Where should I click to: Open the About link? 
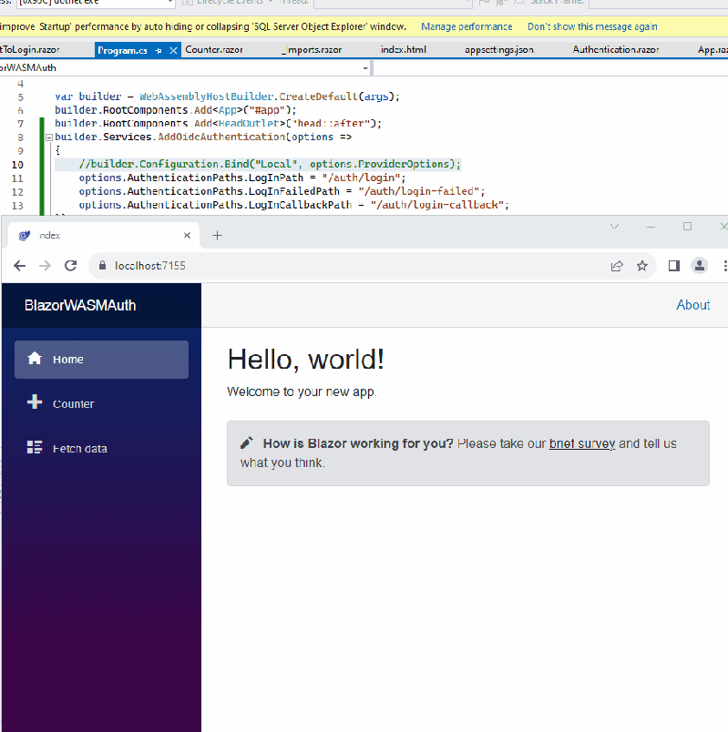(x=693, y=305)
